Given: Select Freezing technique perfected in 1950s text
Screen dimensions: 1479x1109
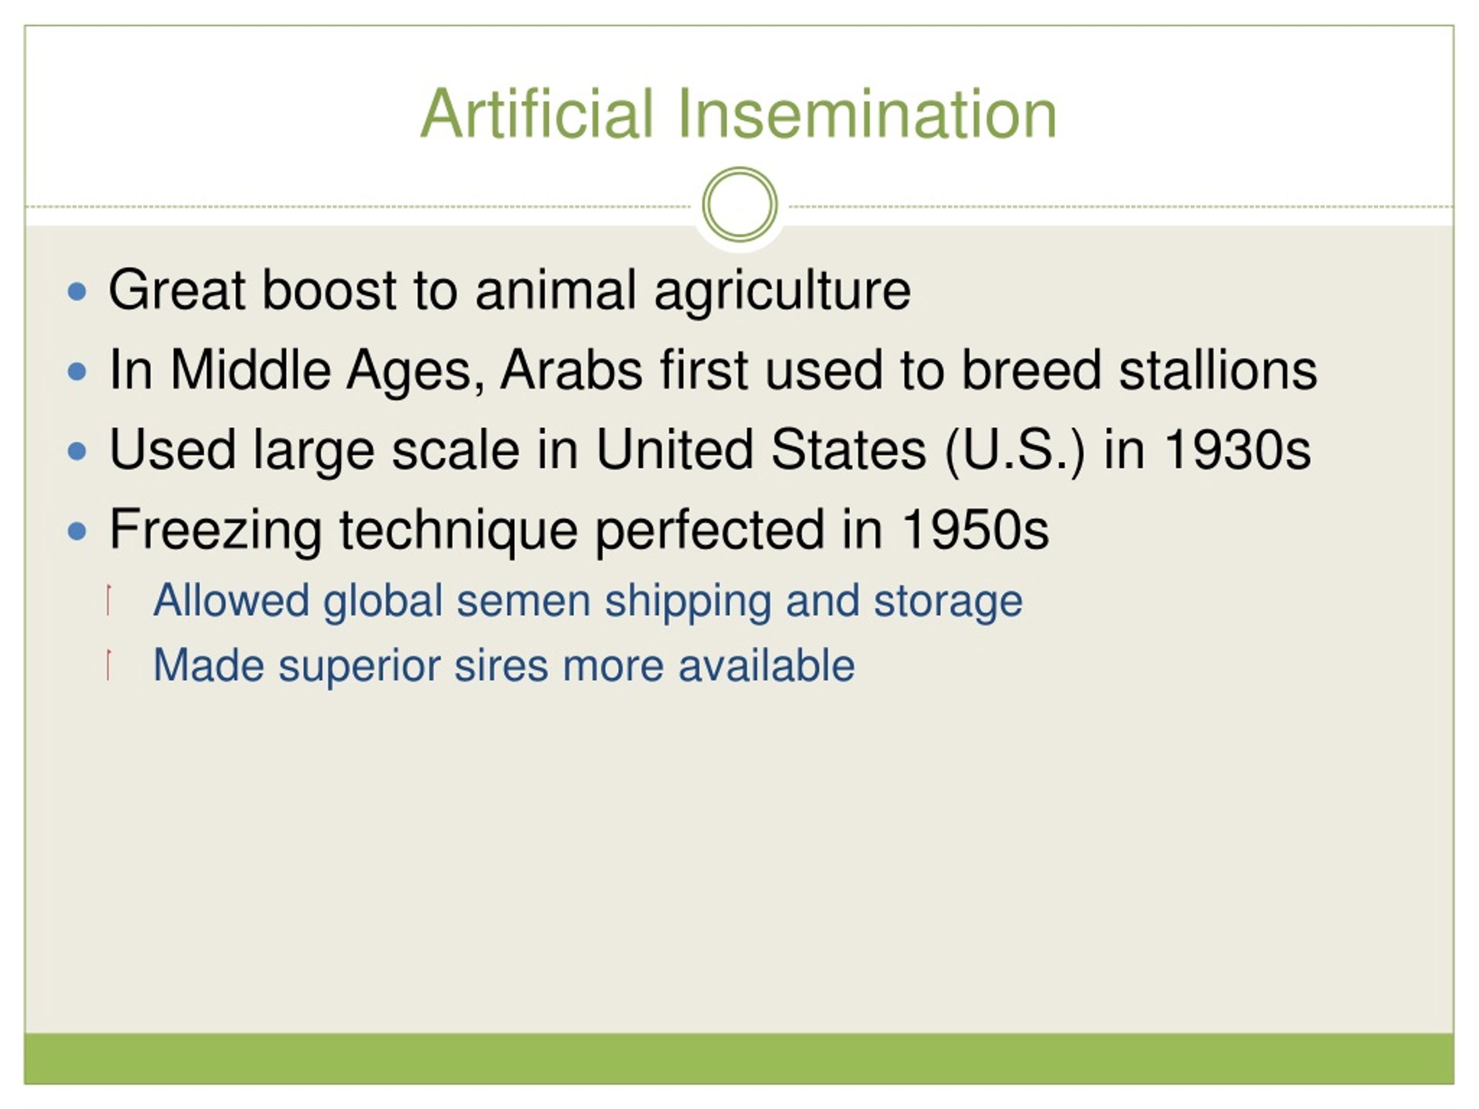Looking at the screenshot, I should click(579, 530).
